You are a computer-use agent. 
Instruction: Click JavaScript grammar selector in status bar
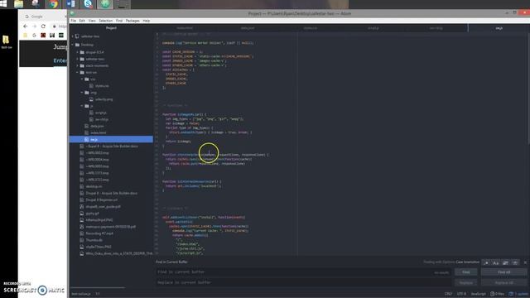tap(479, 294)
